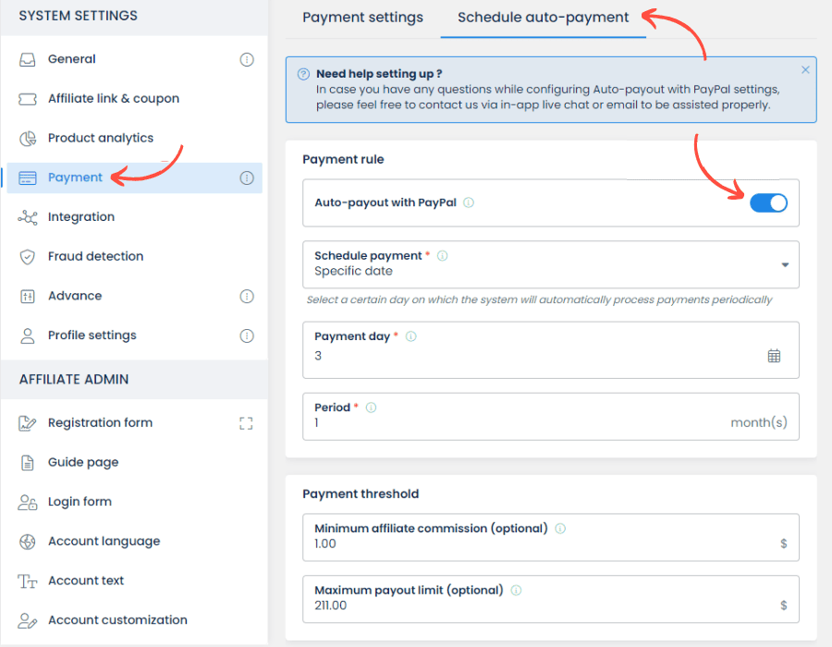Image resolution: width=832 pixels, height=647 pixels.
Task: Dismiss the Need help setting up banner
Action: [x=805, y=70]
